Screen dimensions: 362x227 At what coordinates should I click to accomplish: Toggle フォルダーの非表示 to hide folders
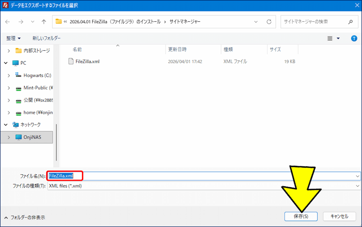click(x=25, y=217)
